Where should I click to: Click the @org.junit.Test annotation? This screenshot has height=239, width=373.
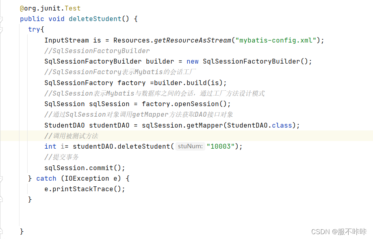pos(50,9)
